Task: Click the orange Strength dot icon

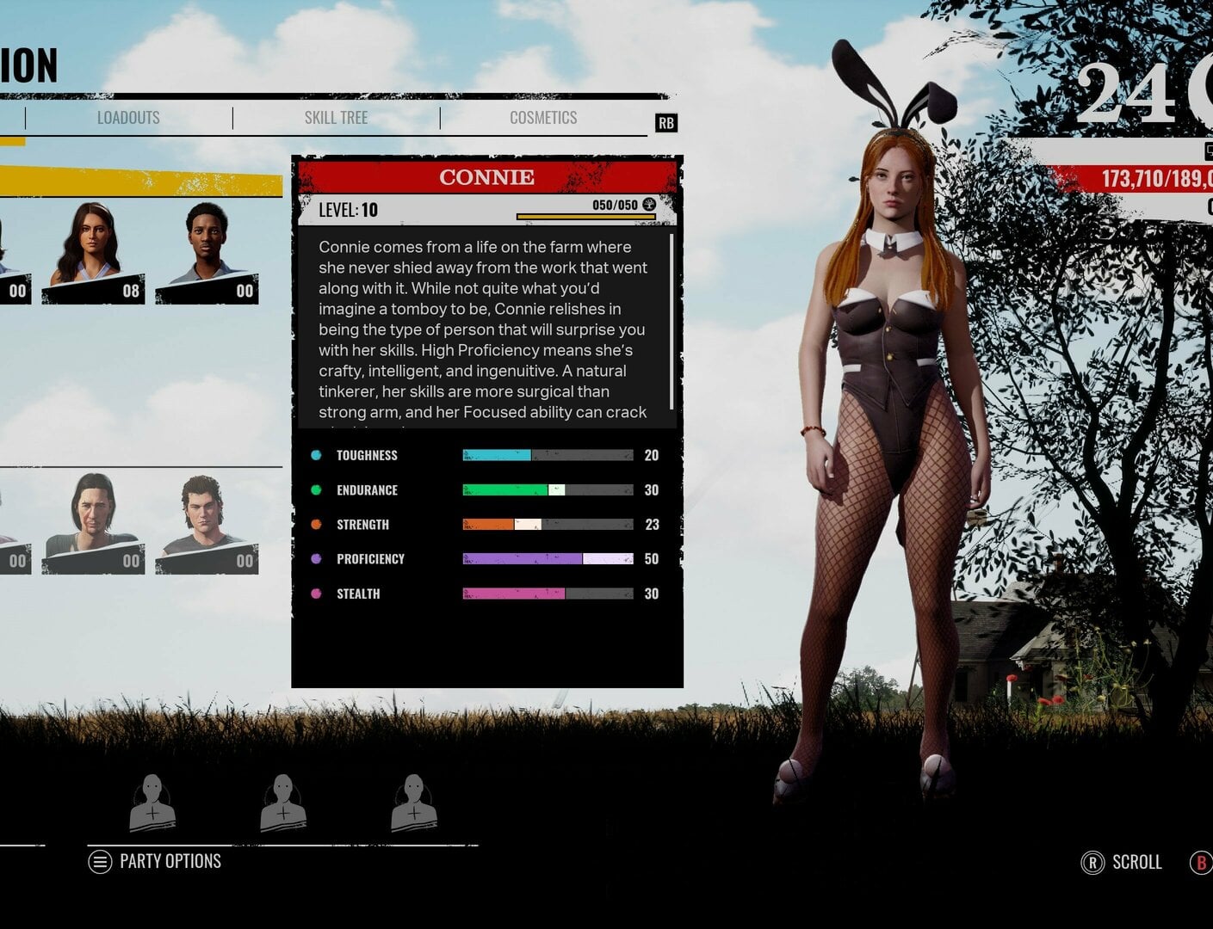Action: pos(316,524)
